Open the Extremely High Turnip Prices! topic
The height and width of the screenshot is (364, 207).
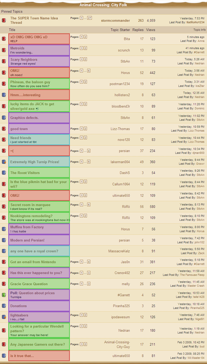click(x=34, y=162)
